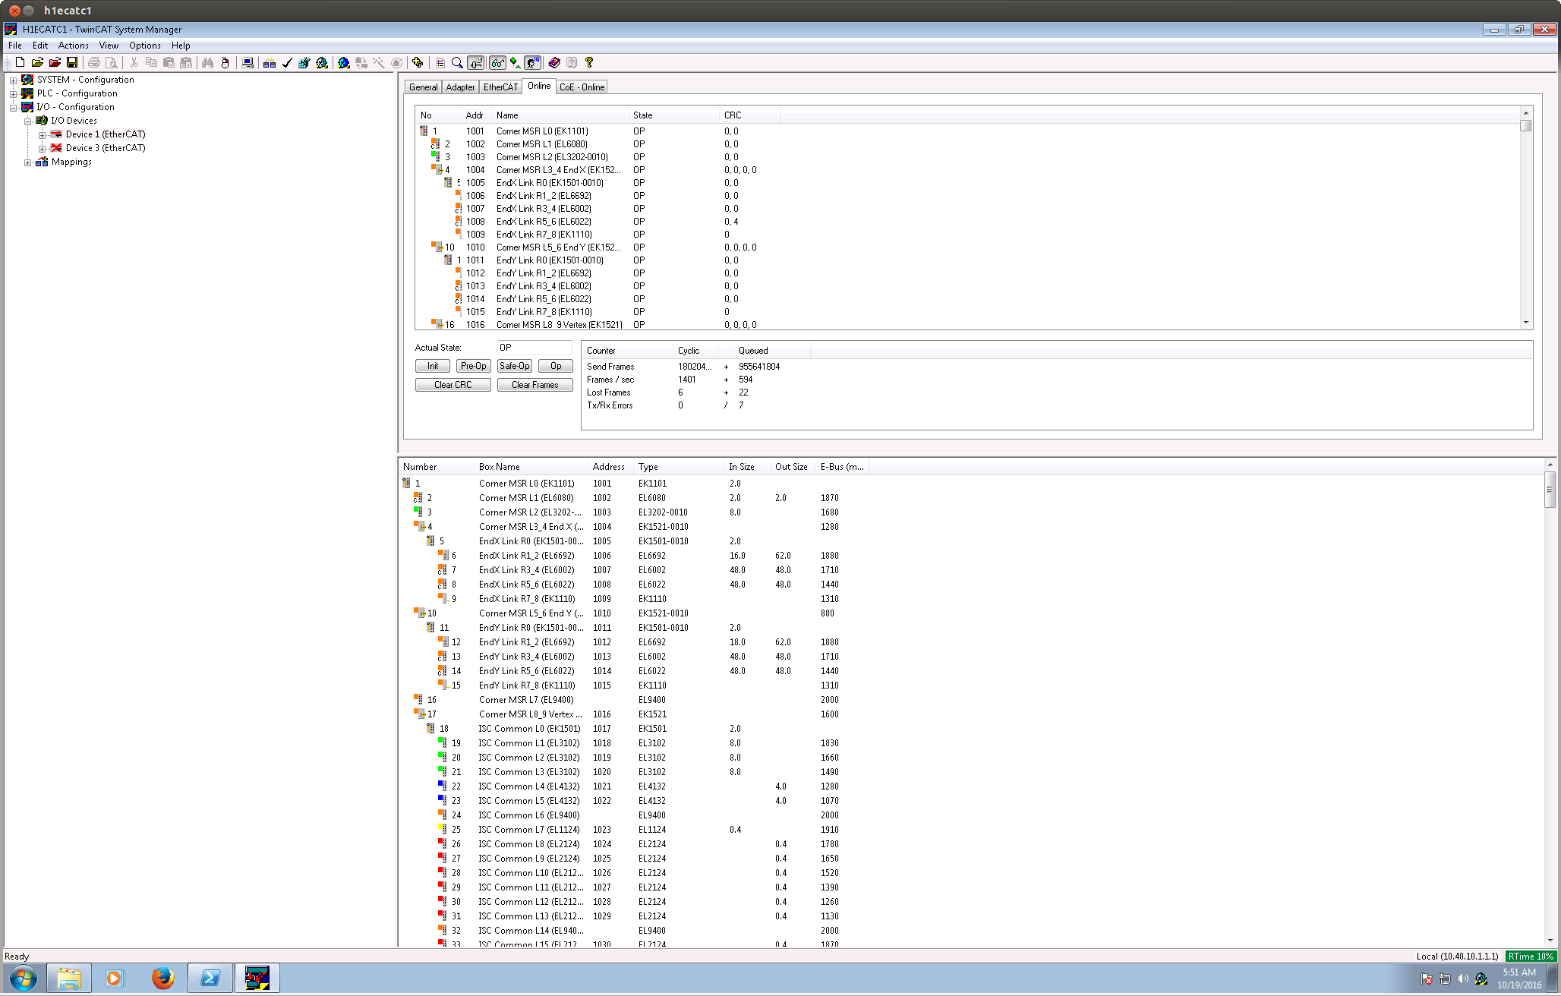Open the File menu
1561x996 pixels.
[x=15, y=46]
